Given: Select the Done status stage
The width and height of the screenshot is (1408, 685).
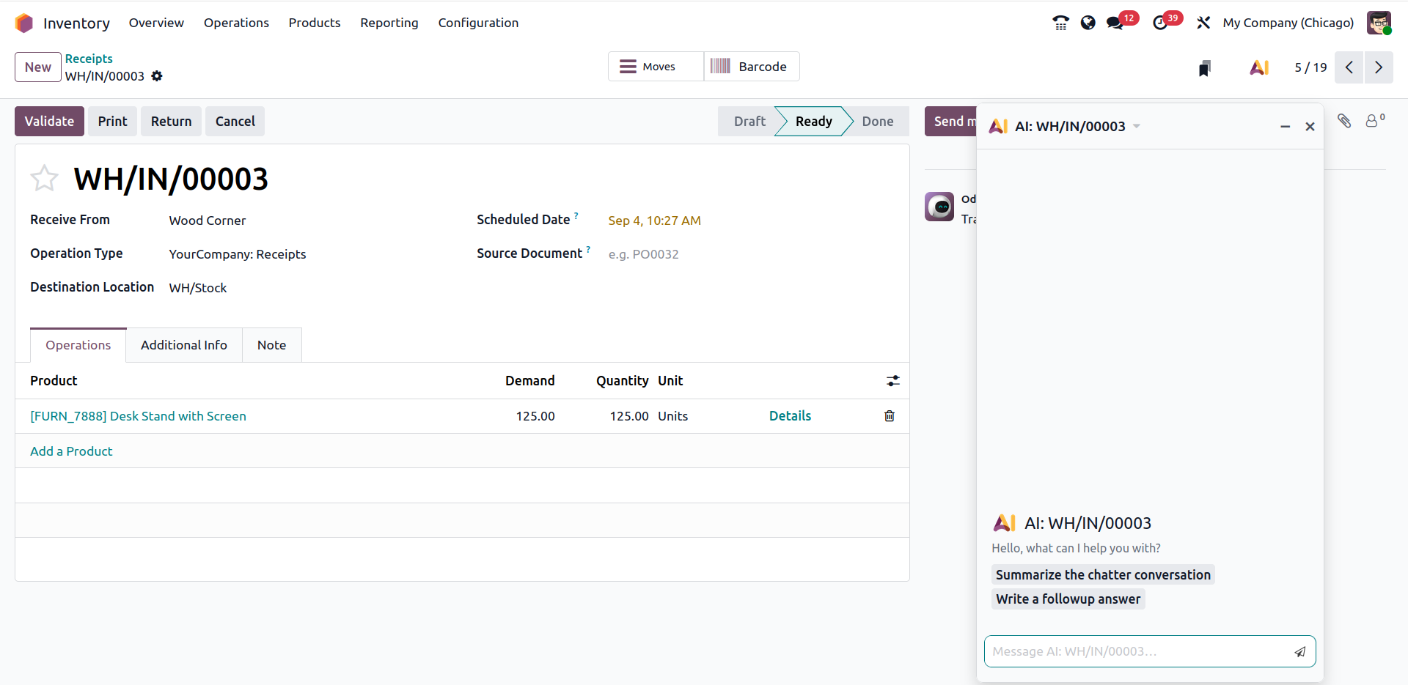Looking at the screenshot, I should tap(877, 122).
